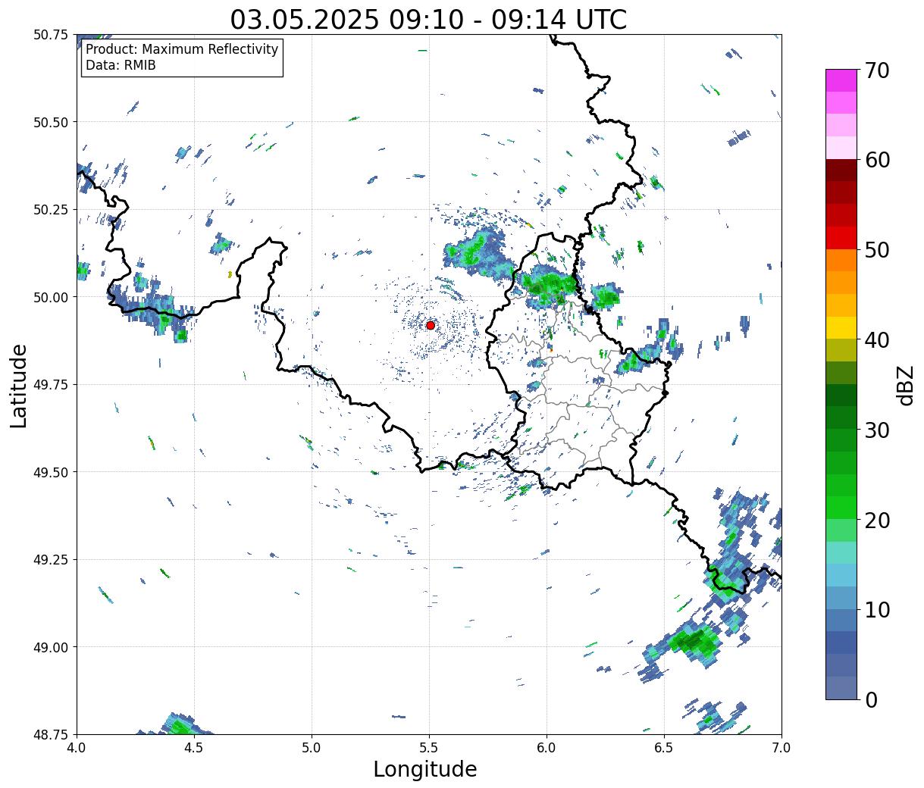The width and height of the screenshot is (924, 788).
Task: Pick the dark maroon swatch just below 60 dBZ
Action: point(841,170)
